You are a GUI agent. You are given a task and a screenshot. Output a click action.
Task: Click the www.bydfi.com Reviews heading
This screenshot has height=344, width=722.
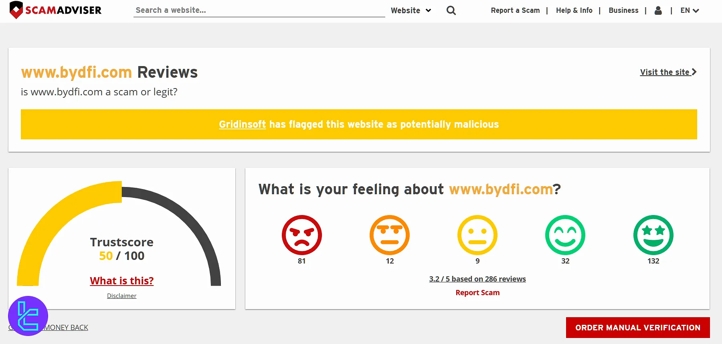[109, 72]
